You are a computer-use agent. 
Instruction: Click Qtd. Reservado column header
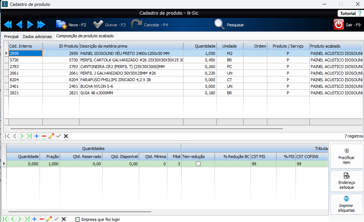coord(81,157)
